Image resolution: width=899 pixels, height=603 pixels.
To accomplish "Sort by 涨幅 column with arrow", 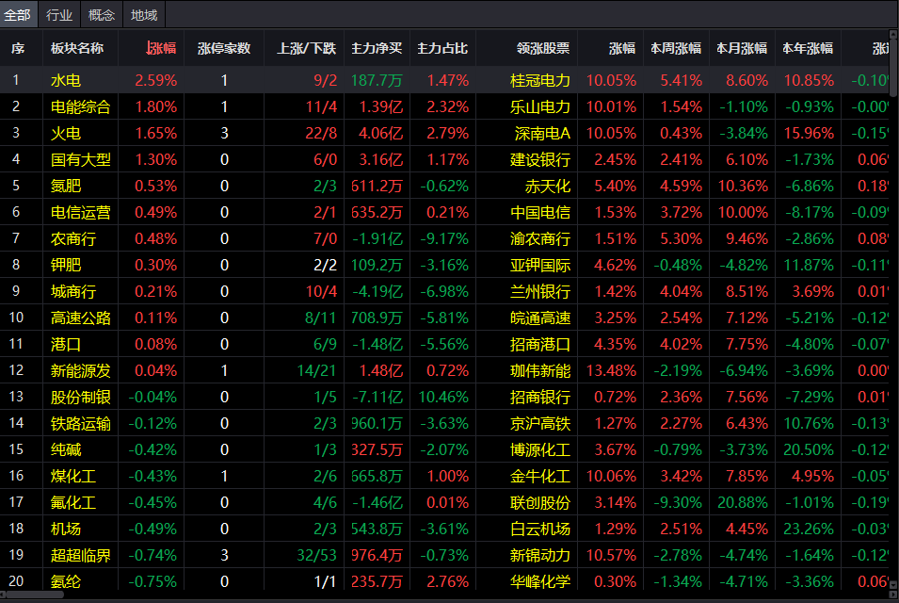I will (161, 48).
